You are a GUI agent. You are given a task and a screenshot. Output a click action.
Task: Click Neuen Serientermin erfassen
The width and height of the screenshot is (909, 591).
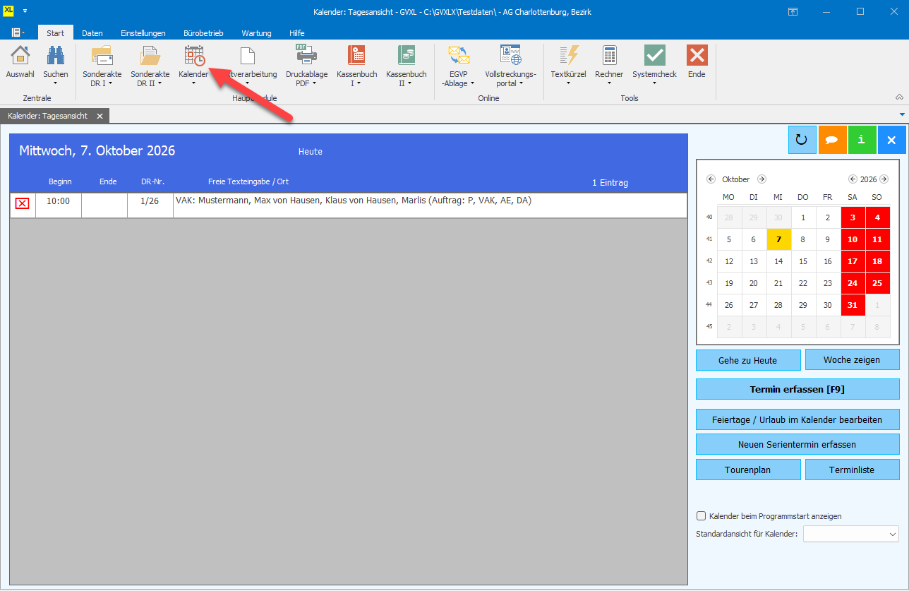pos(797,444)
